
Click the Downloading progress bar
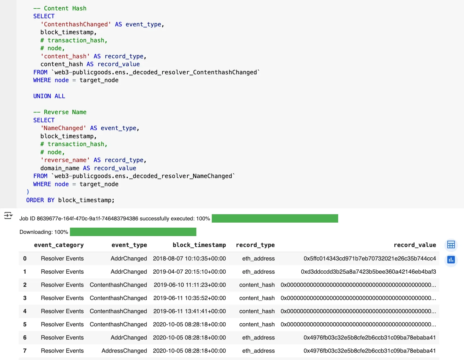(133, 232)
